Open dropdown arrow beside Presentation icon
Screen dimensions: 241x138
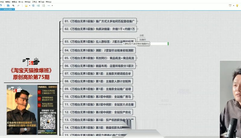234,6
